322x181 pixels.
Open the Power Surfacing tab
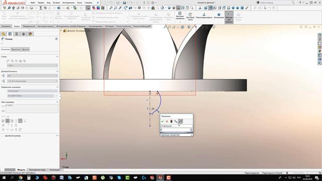pos(123,26)
